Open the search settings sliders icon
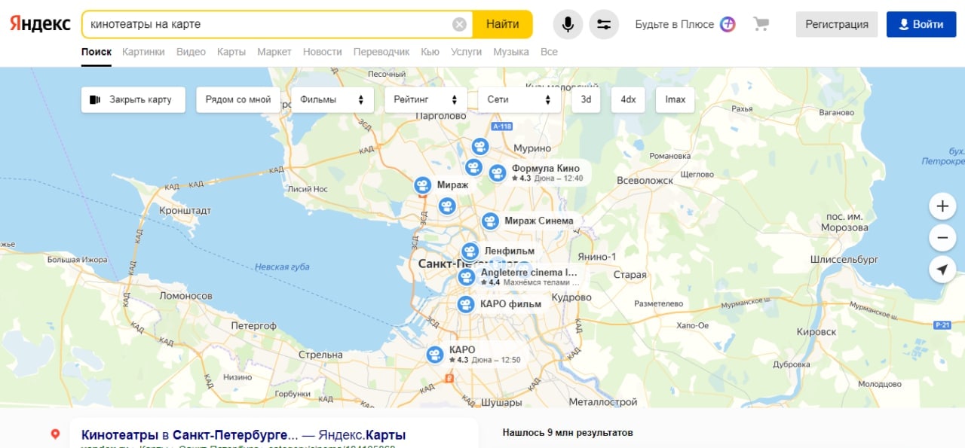The height and width of the screenshot is (448, 965). pyautogui.click(x=604, y=24)
